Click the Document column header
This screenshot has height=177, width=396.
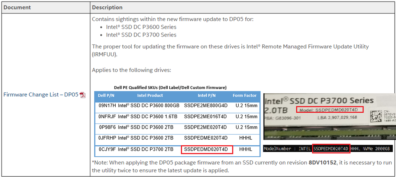tap(17, 8)
